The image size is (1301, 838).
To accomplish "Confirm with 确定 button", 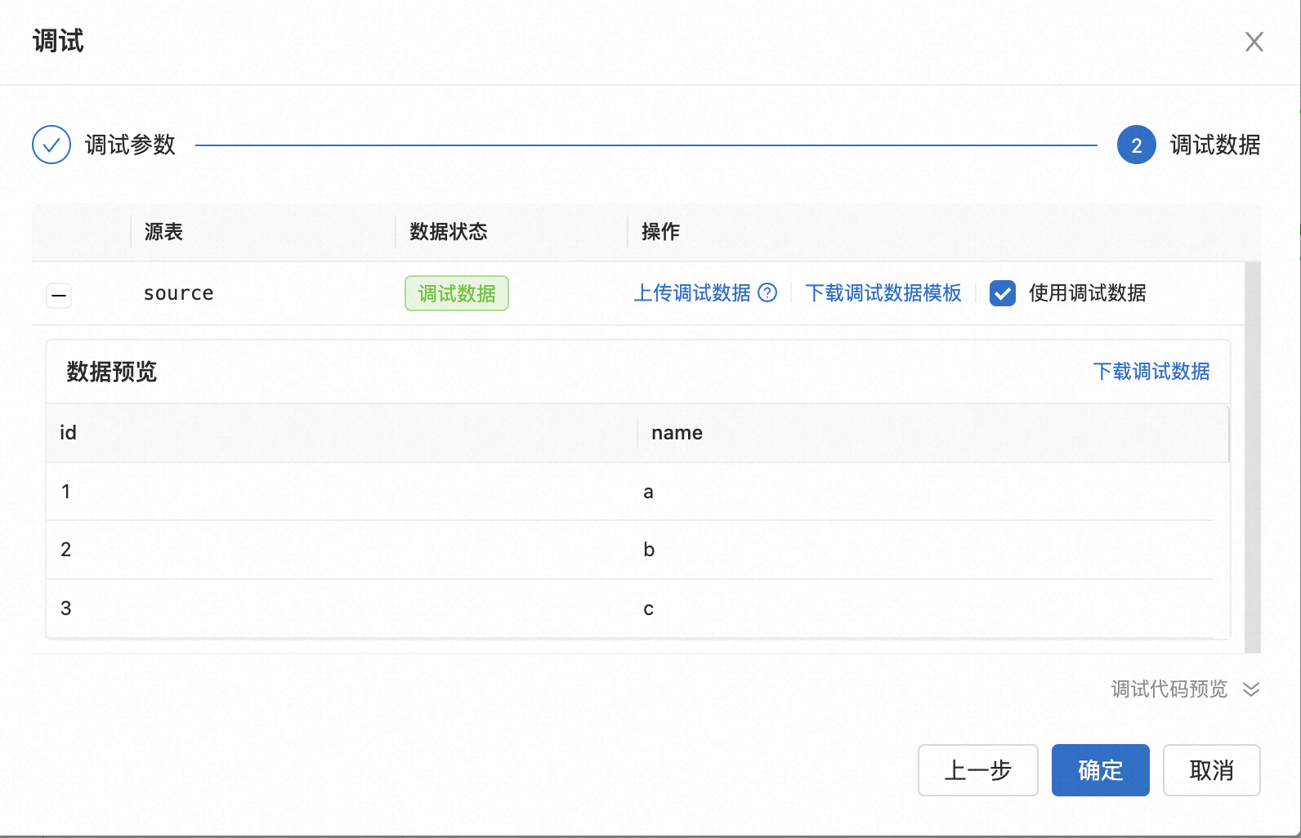I will tap(1100, 769).
